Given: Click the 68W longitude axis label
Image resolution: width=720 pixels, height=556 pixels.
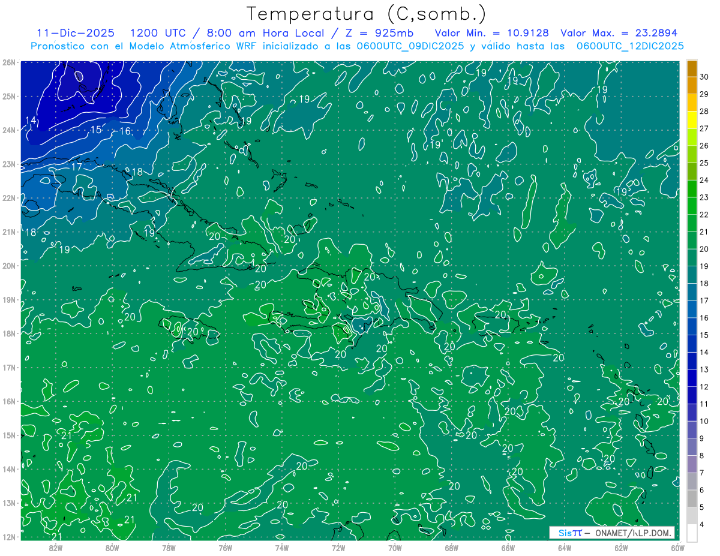Looking at the screenshot, I should [x=451, y=547].
